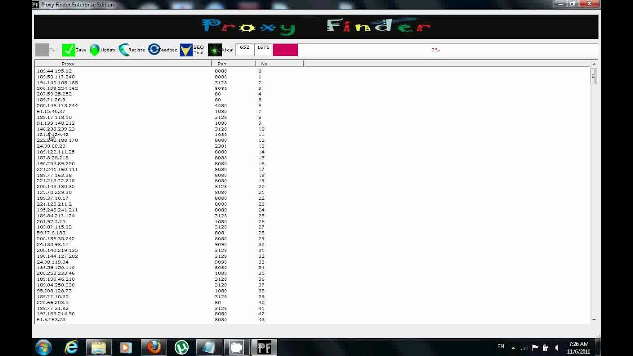Image resolution: width=633 pixels, height=356 pixels.
Task: Open Windows Explorer folder on taskbar
Action: pyautogui.click(x=99, y=348)
